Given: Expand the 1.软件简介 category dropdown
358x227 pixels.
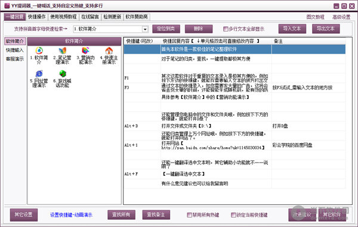Looking at the screenshot, I should (x=145, y=29).
